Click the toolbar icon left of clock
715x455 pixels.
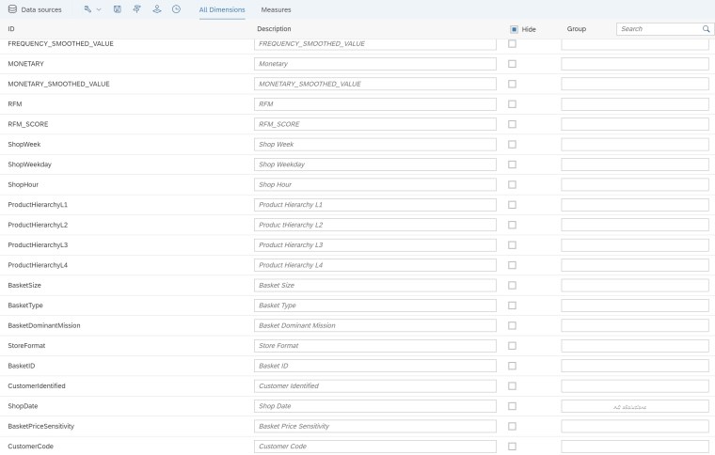[156, 8]
